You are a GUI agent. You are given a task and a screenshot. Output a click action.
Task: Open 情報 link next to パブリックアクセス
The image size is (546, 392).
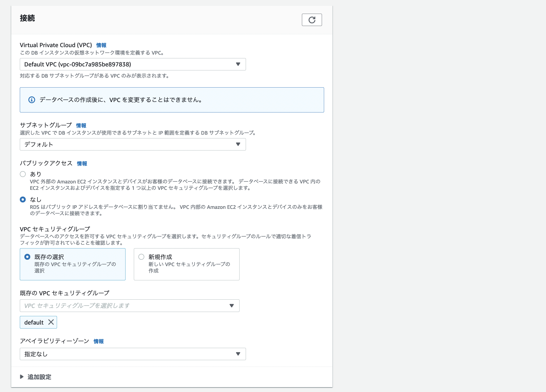82,164
